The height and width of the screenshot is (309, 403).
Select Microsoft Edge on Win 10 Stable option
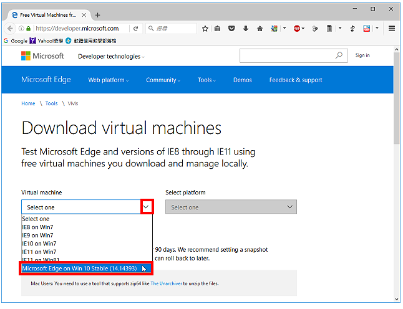pyautogui.click(x=86, y=269)
